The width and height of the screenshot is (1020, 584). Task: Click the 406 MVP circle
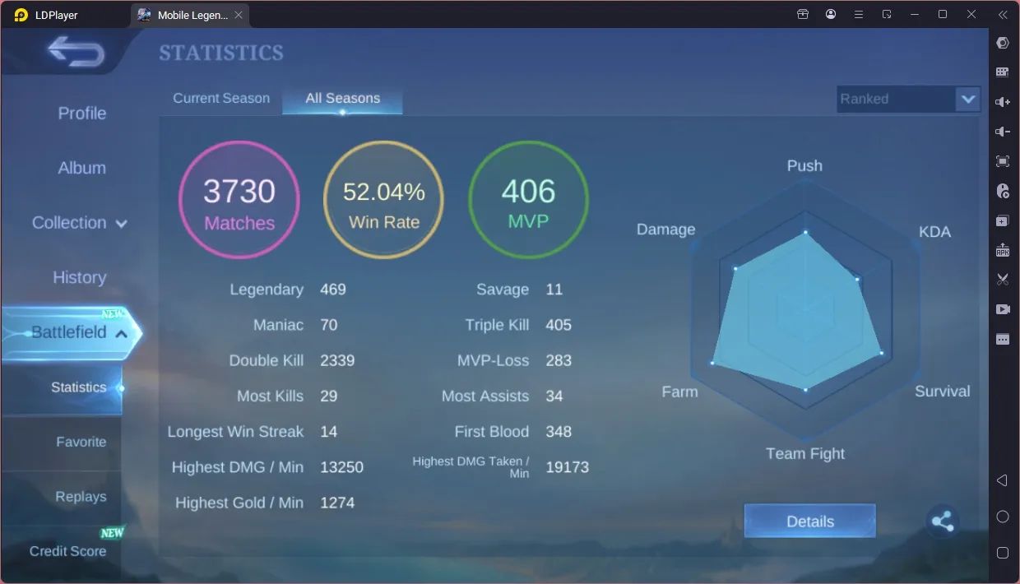[x=529, y=200]
